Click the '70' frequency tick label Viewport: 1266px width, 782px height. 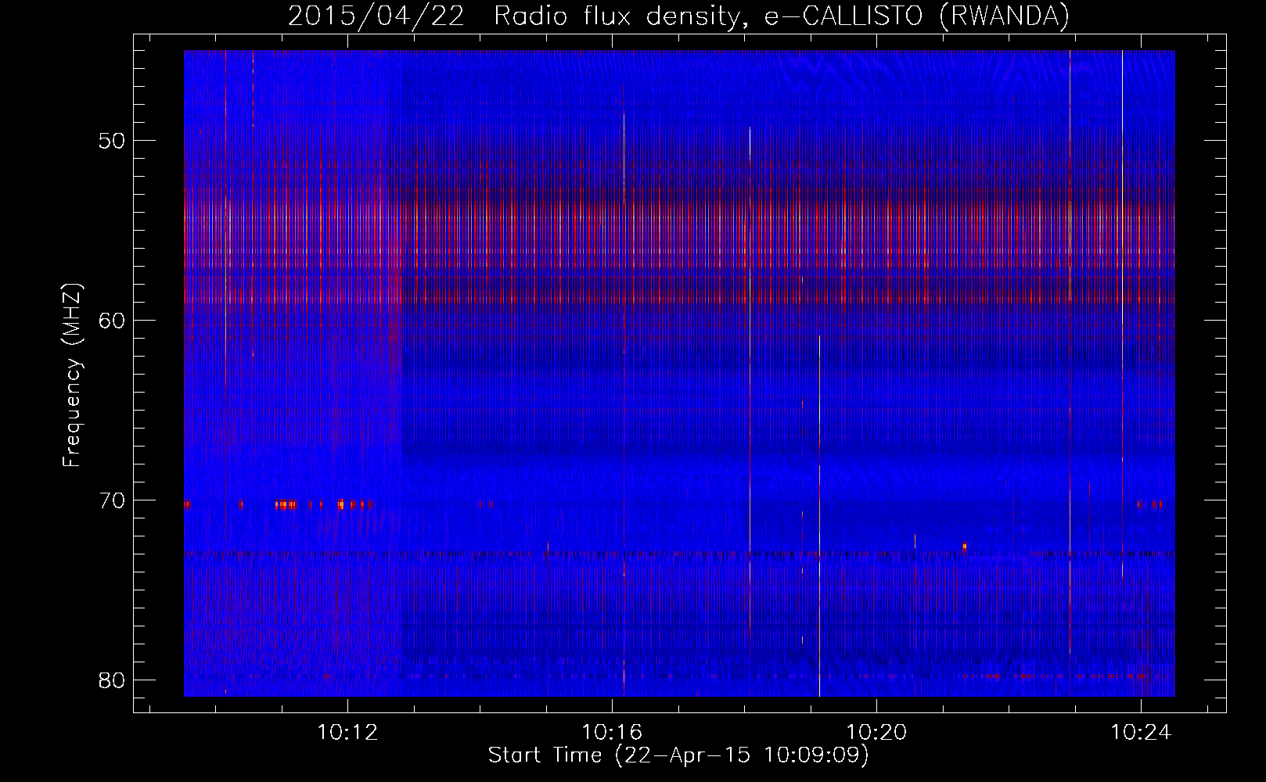(113, 500)
